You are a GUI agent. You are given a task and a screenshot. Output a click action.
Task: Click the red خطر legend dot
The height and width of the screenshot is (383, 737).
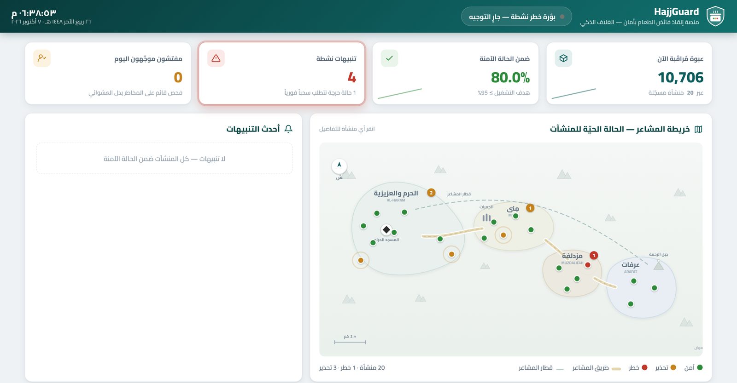(645, 367)
